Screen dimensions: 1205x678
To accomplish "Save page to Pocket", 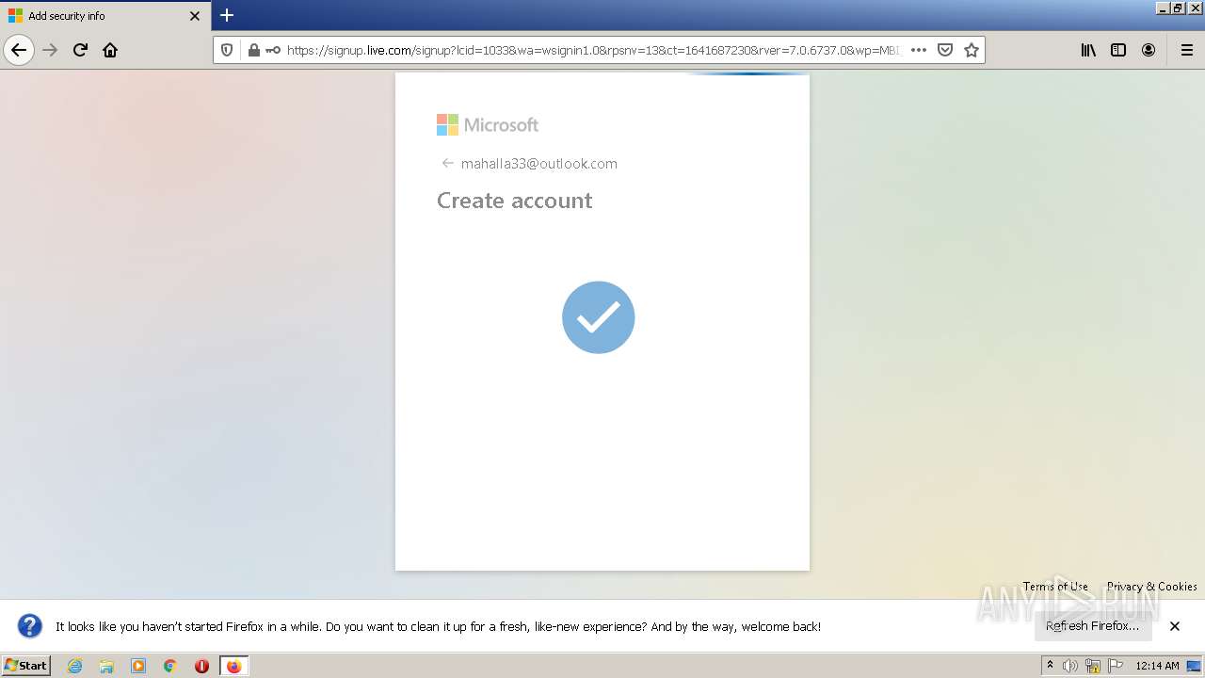I will click(945, 50).
